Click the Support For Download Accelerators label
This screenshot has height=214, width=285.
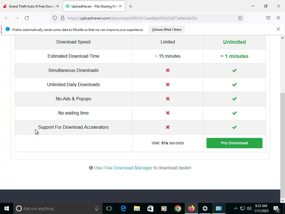point(73,127)
